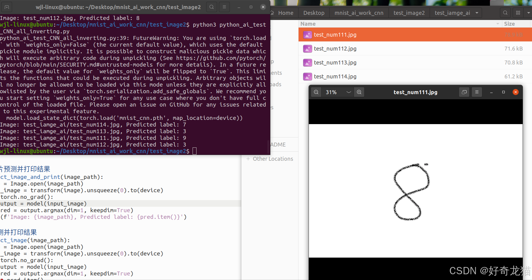Image resolution: width=532 pixels, height=280 pixels.
Task: Go to mnist_ai_work_cnn in path bar
Action: 359,13
